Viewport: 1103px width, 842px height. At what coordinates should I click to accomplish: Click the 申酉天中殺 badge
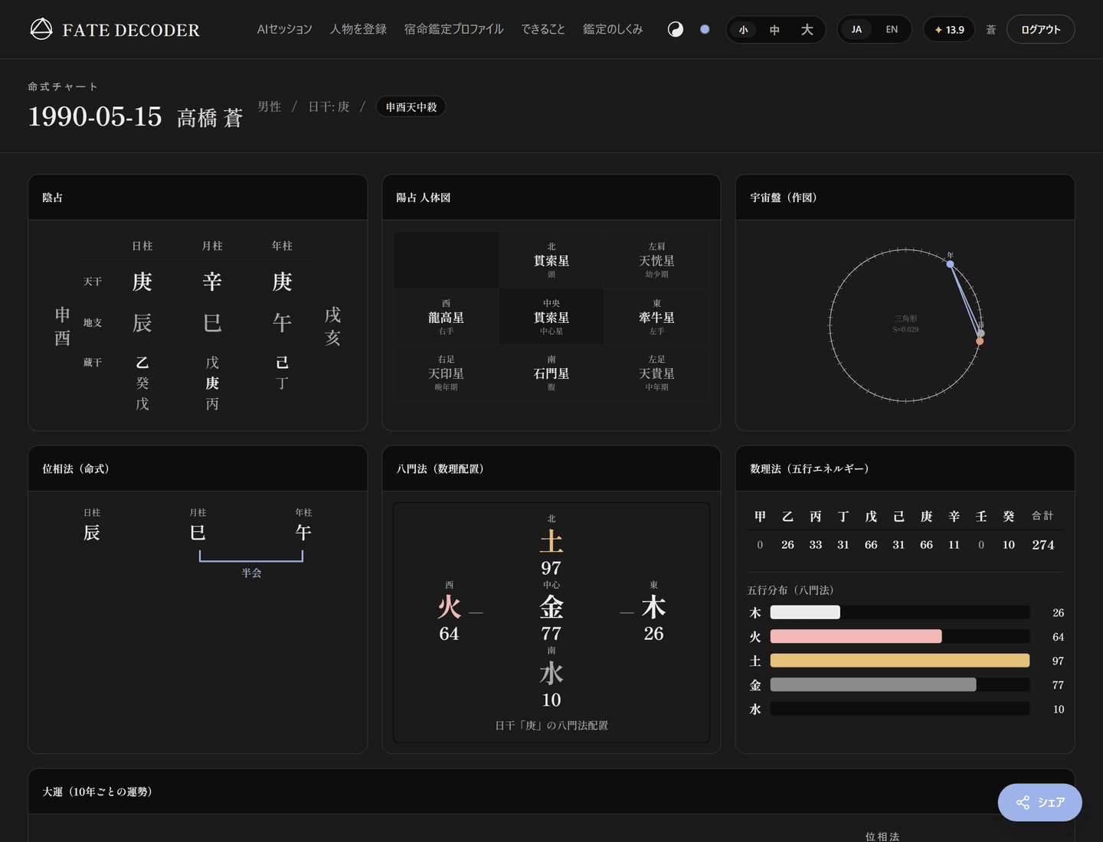click(x=411, y=107)
